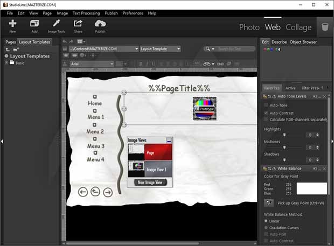The width and height of the screenshot is (334, 246).
Task: Switch to Collage mode
Action: [x=298, y=27]
